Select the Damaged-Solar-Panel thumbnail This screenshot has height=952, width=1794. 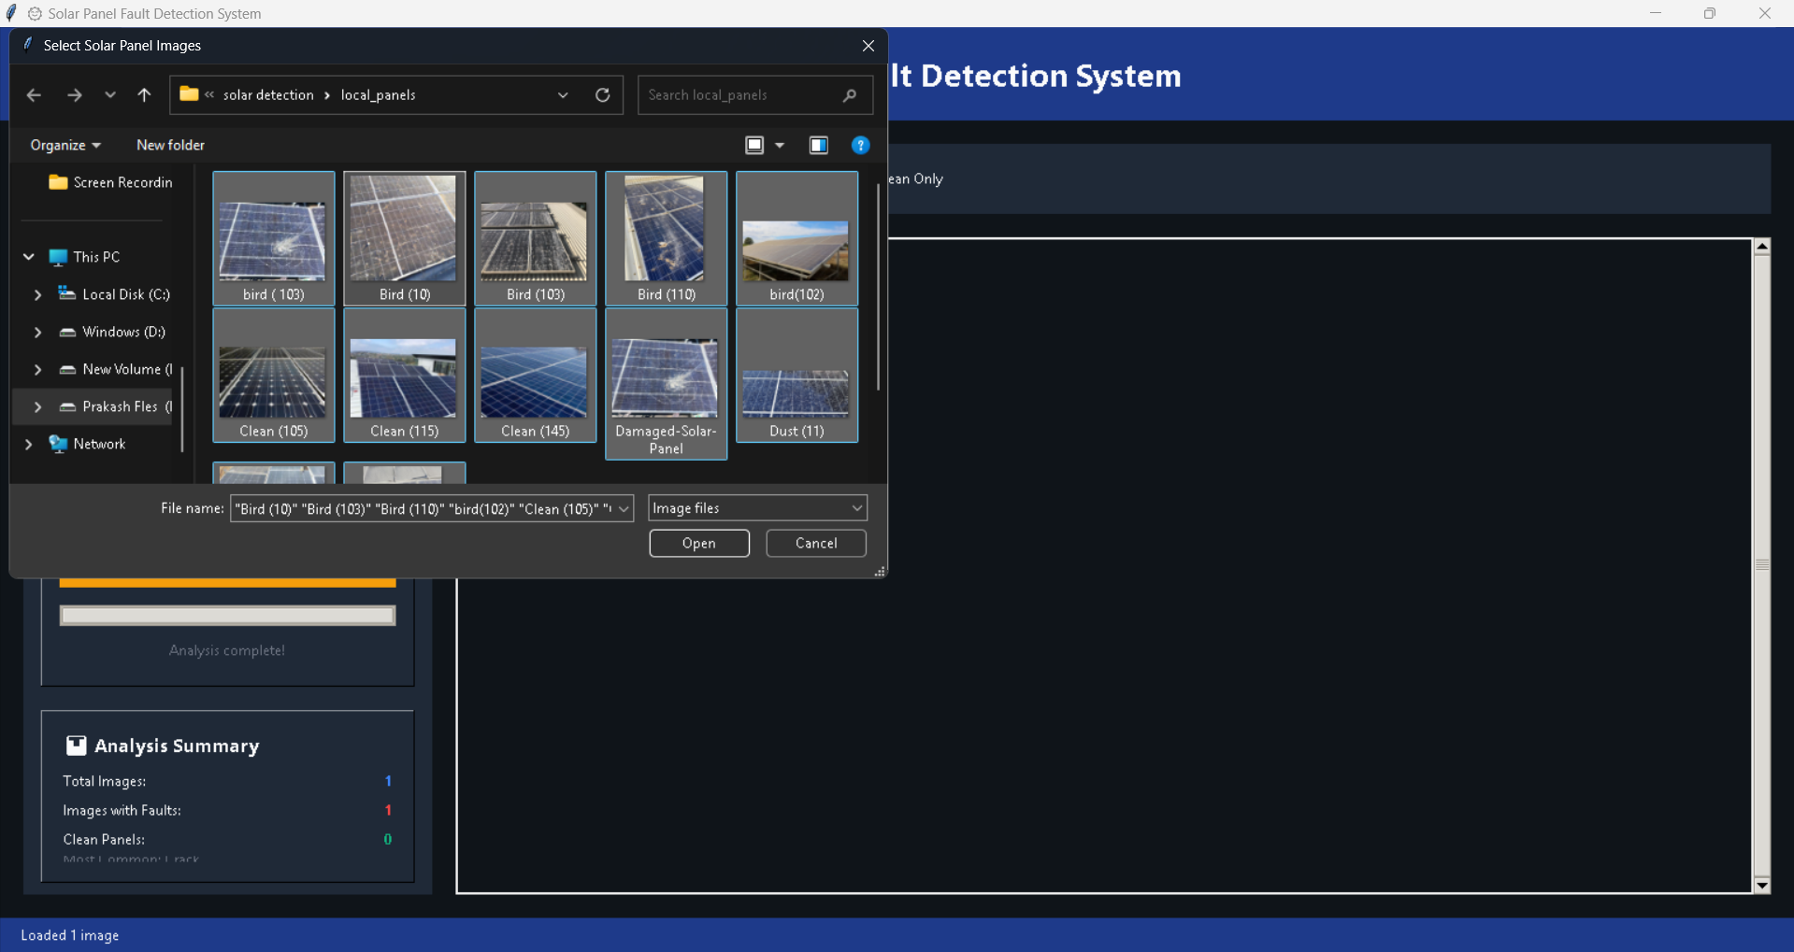pyautogui.click(x=666, y=384)
